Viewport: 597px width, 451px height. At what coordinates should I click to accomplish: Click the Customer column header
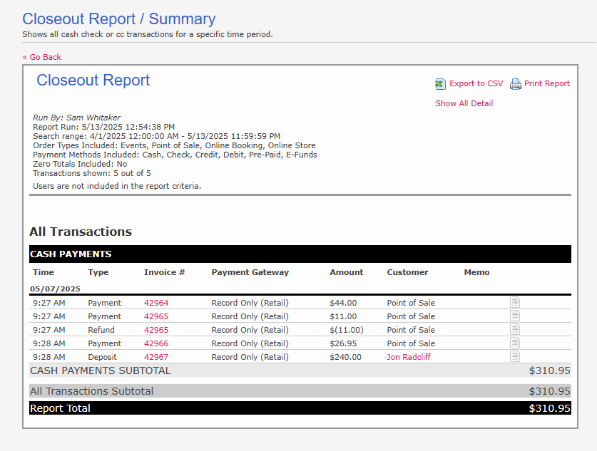click(407, 272)
